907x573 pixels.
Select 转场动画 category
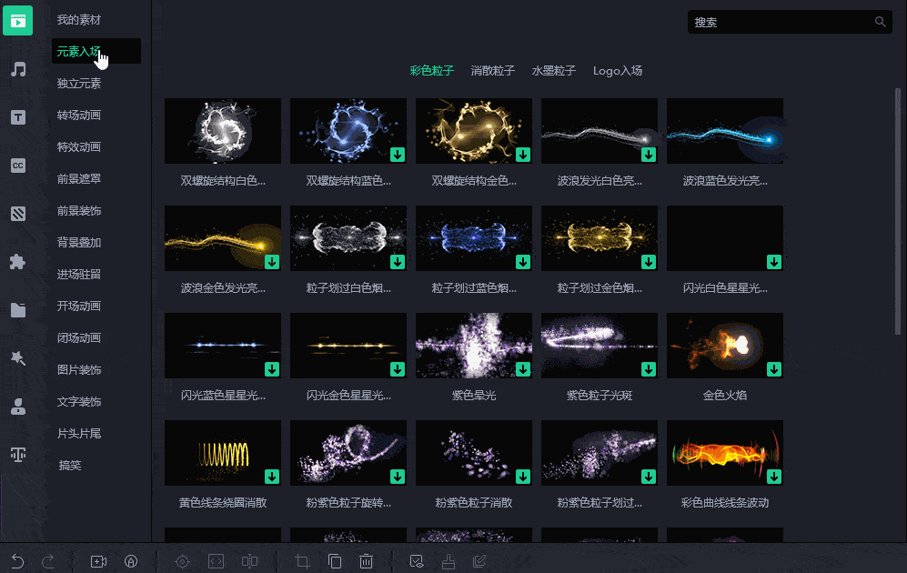point(79,116)
